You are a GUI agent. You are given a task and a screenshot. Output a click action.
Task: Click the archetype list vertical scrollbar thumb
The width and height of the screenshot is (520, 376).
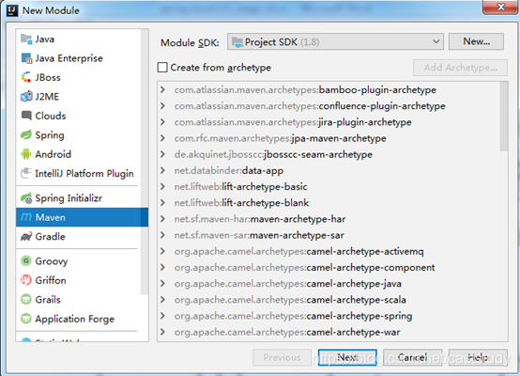[x=504, y=117]
